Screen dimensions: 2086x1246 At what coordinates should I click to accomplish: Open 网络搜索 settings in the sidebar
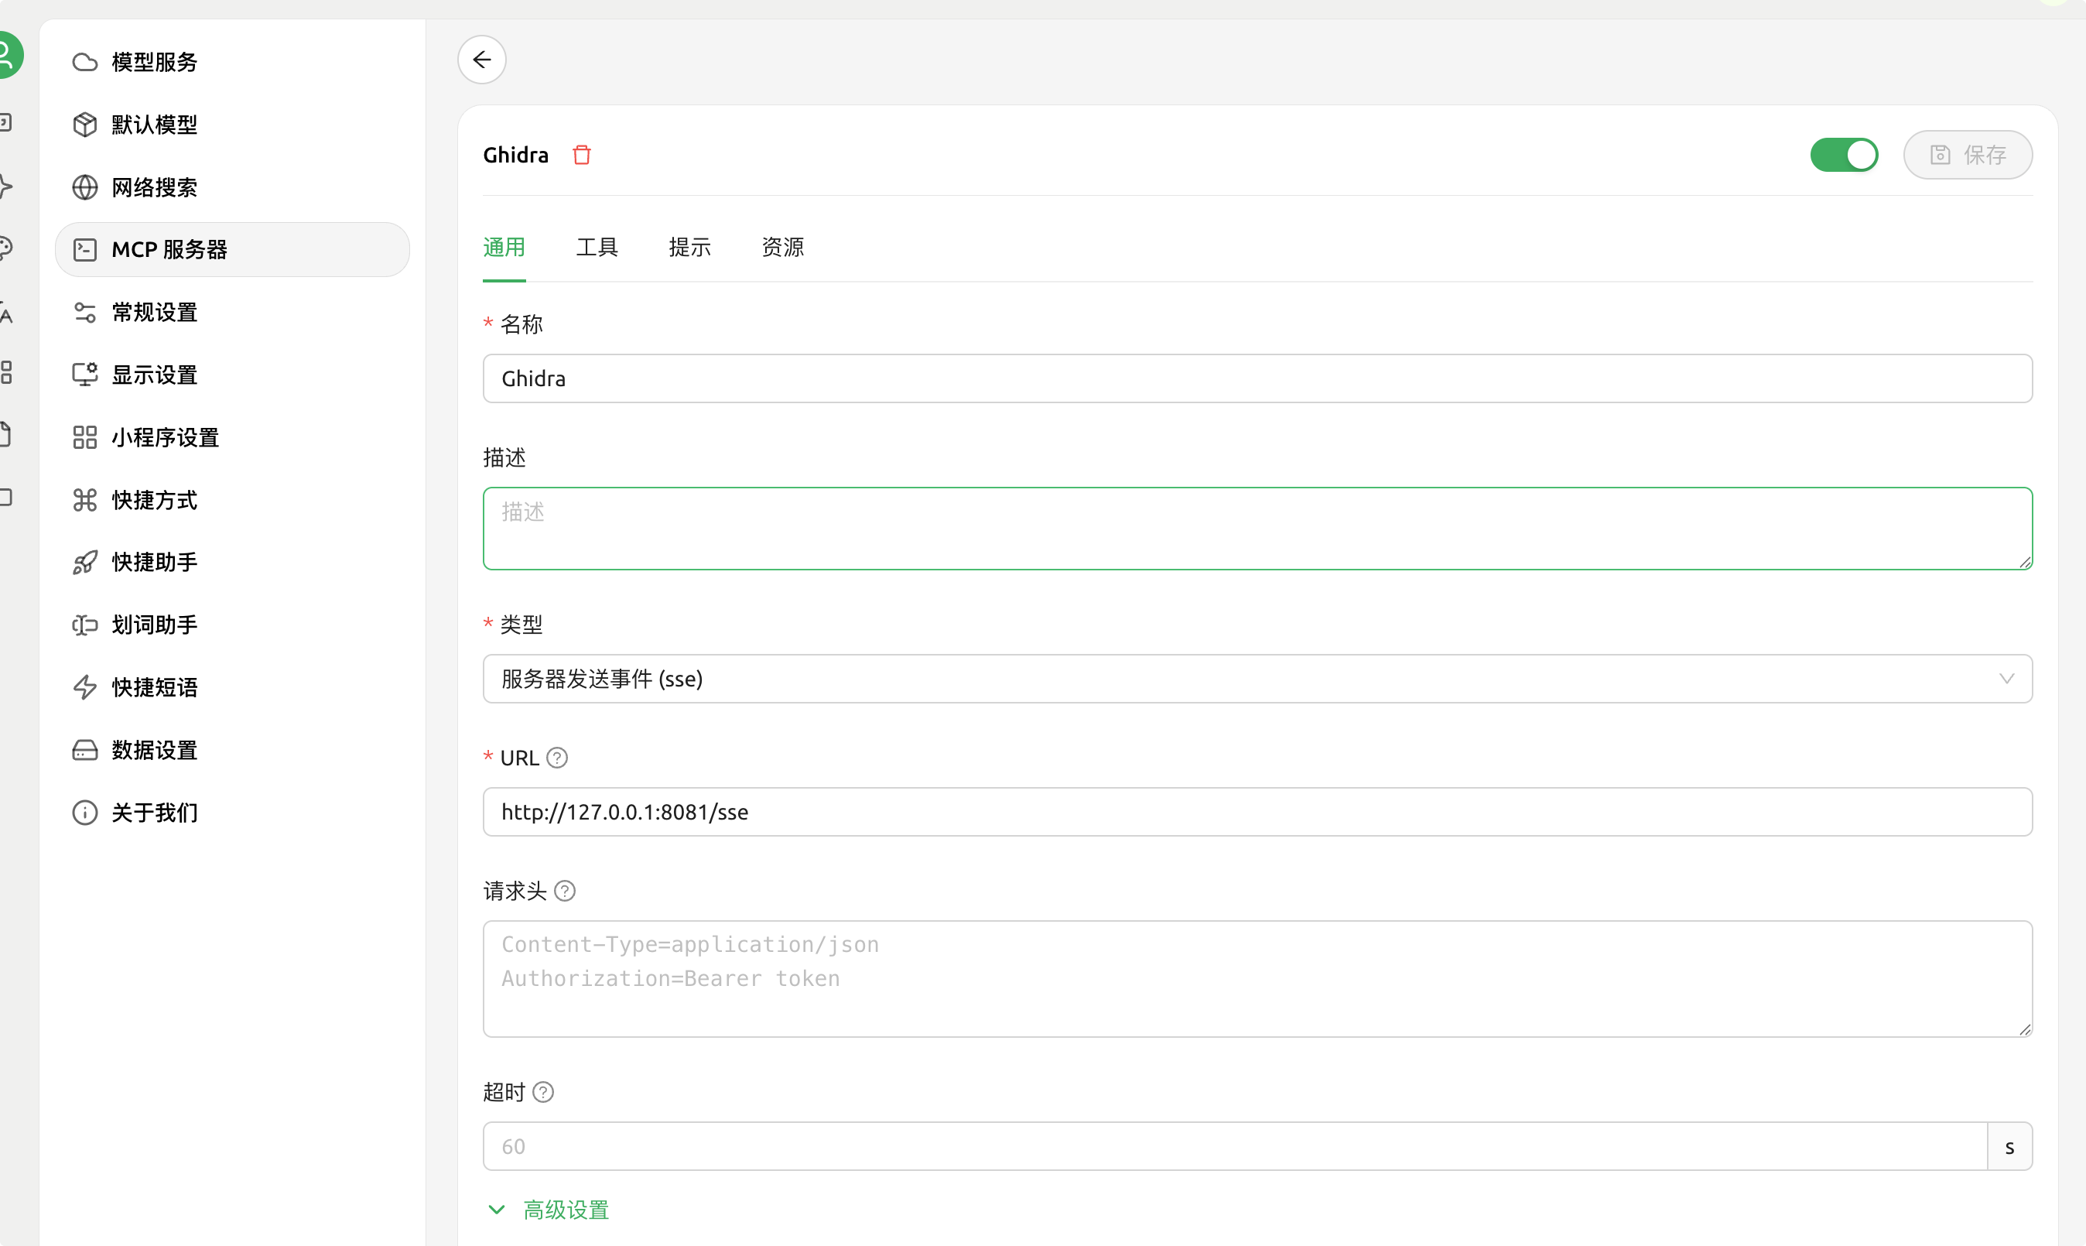155,187
